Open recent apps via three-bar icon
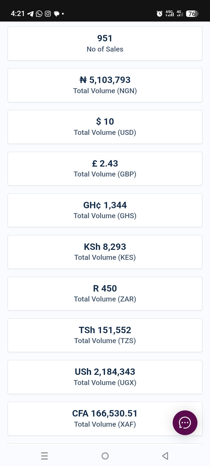 [x=45, y=456]
